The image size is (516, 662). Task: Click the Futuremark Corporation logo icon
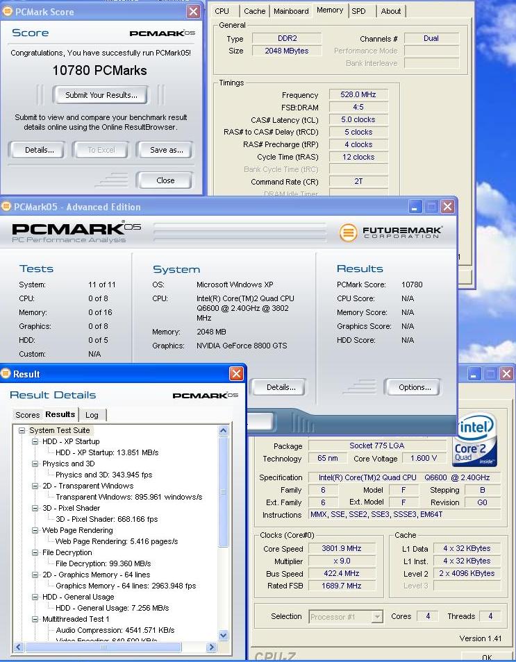pos(348,232)
